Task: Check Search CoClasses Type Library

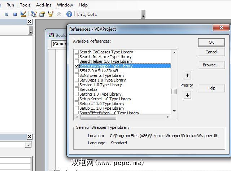Action: (77, 52)
